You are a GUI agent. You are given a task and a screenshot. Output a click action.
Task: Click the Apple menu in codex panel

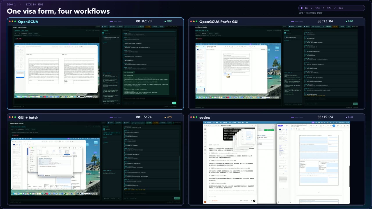(x=205, y=122)
